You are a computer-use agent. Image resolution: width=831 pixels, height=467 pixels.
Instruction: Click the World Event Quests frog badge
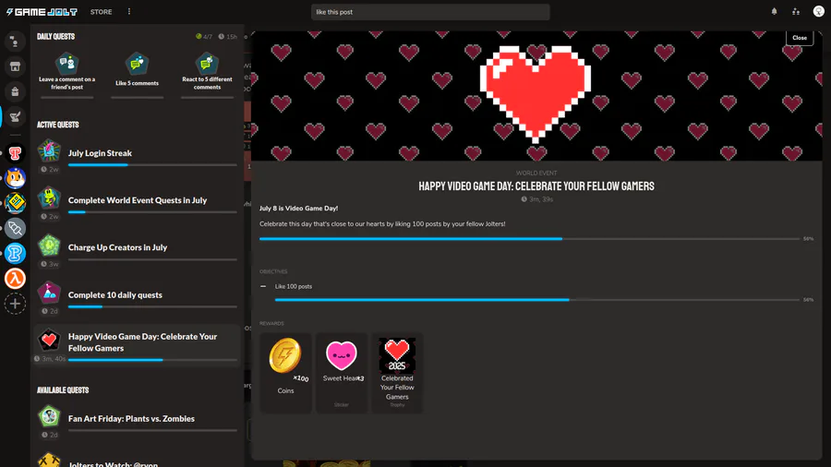(49, 198)
